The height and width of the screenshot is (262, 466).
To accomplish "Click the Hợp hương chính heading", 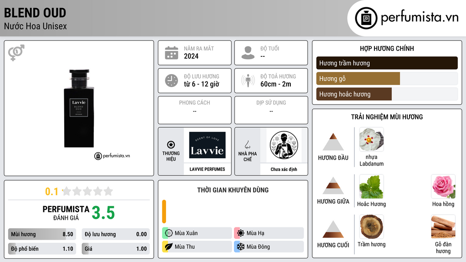I will coord(387,48).
